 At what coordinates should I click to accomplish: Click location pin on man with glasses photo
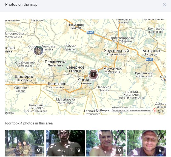[79, 150]
